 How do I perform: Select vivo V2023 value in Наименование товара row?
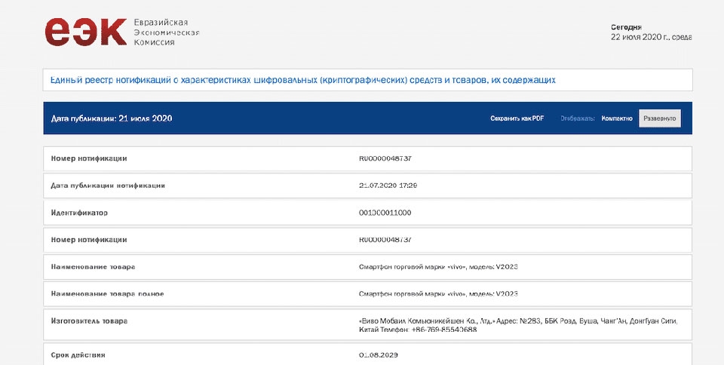[x=438, y=267]
